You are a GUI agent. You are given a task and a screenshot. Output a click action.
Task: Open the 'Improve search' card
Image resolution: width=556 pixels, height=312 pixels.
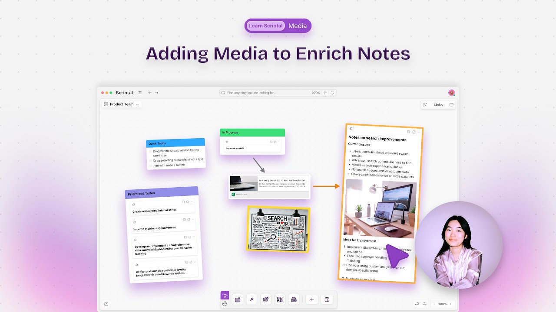coord(252,145)
